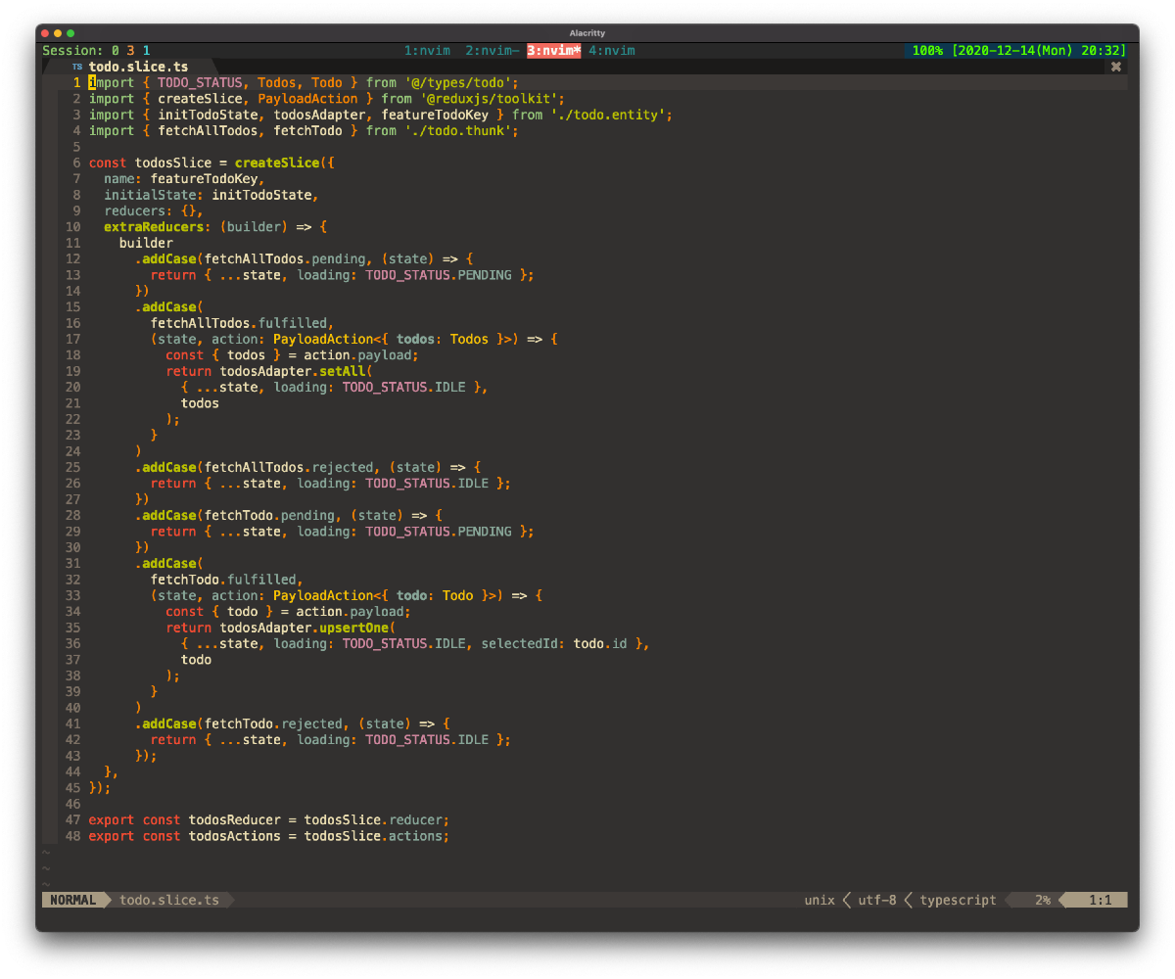Click createSlice call on line 6
The width and height of the screenshot is (1175, 979).
coord(277,163)
